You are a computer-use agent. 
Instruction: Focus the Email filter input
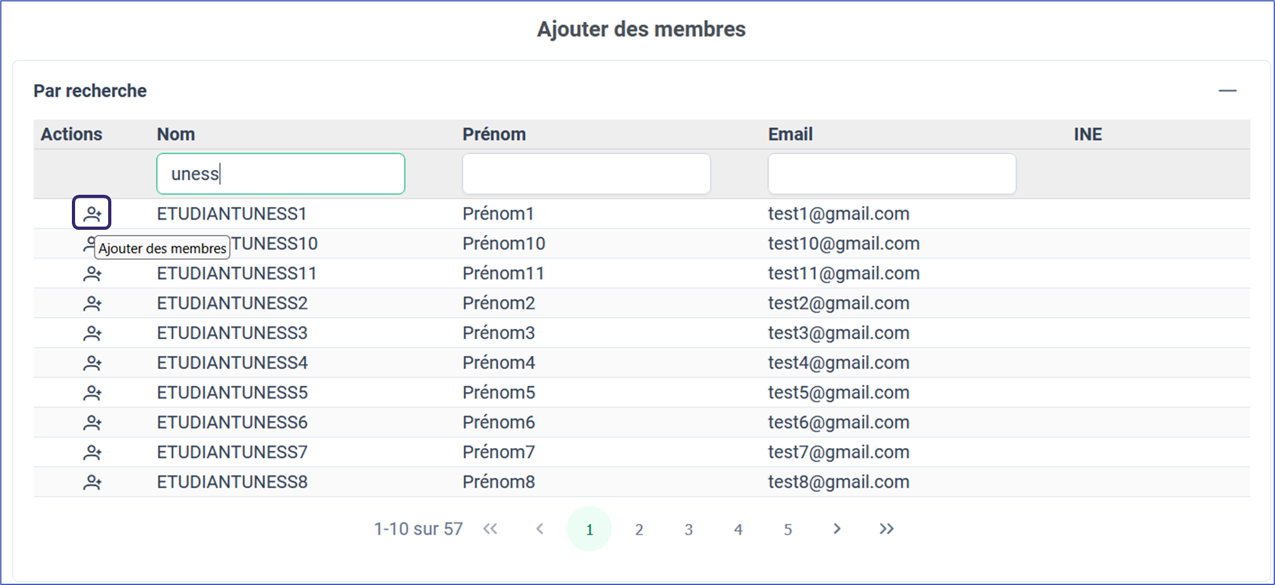coord(891,174)
